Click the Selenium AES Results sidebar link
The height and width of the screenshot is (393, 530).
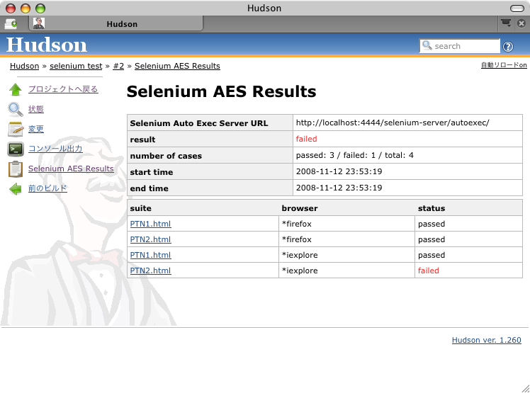click(71, 169)
